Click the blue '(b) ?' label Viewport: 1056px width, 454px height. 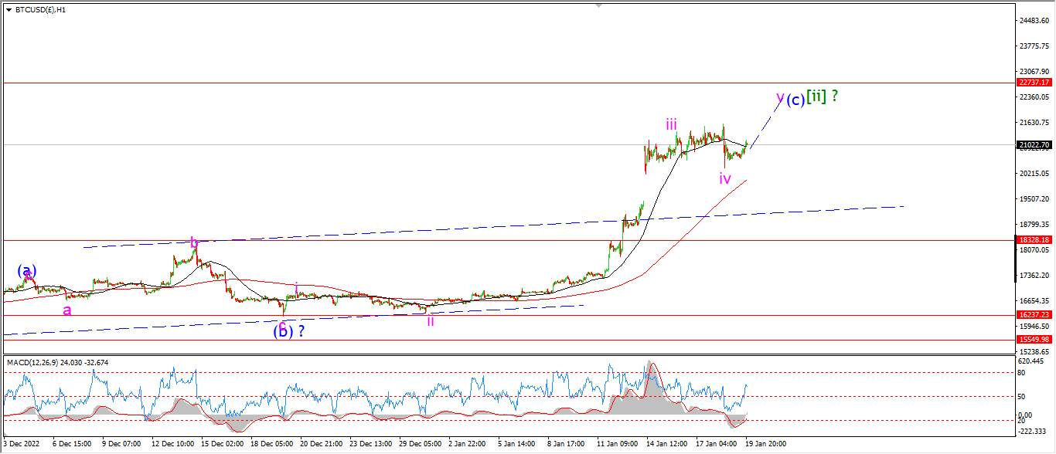(x=288, y=331)
